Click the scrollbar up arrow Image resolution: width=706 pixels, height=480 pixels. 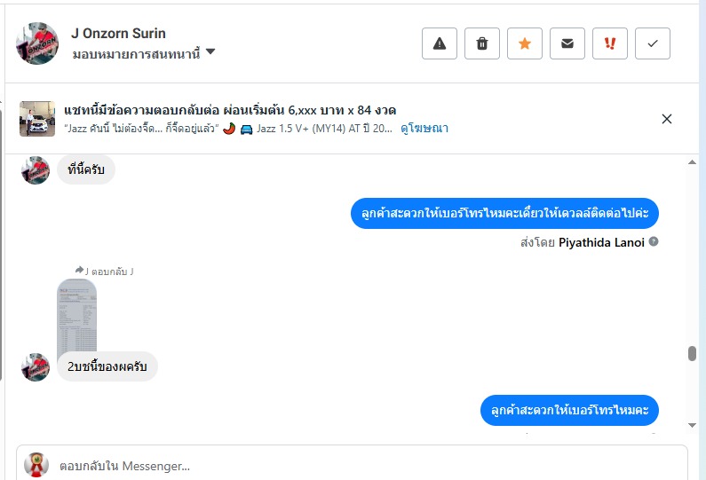pos(692,163)
